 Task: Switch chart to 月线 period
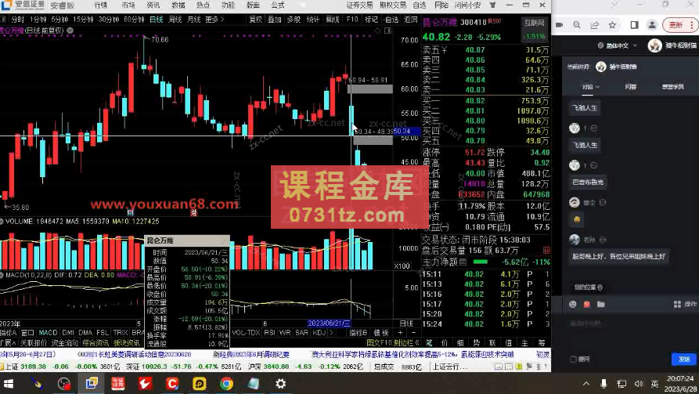[193, 19]
